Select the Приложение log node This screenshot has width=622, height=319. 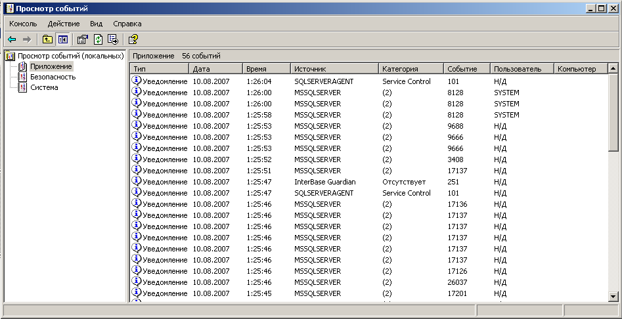point(51,66)
